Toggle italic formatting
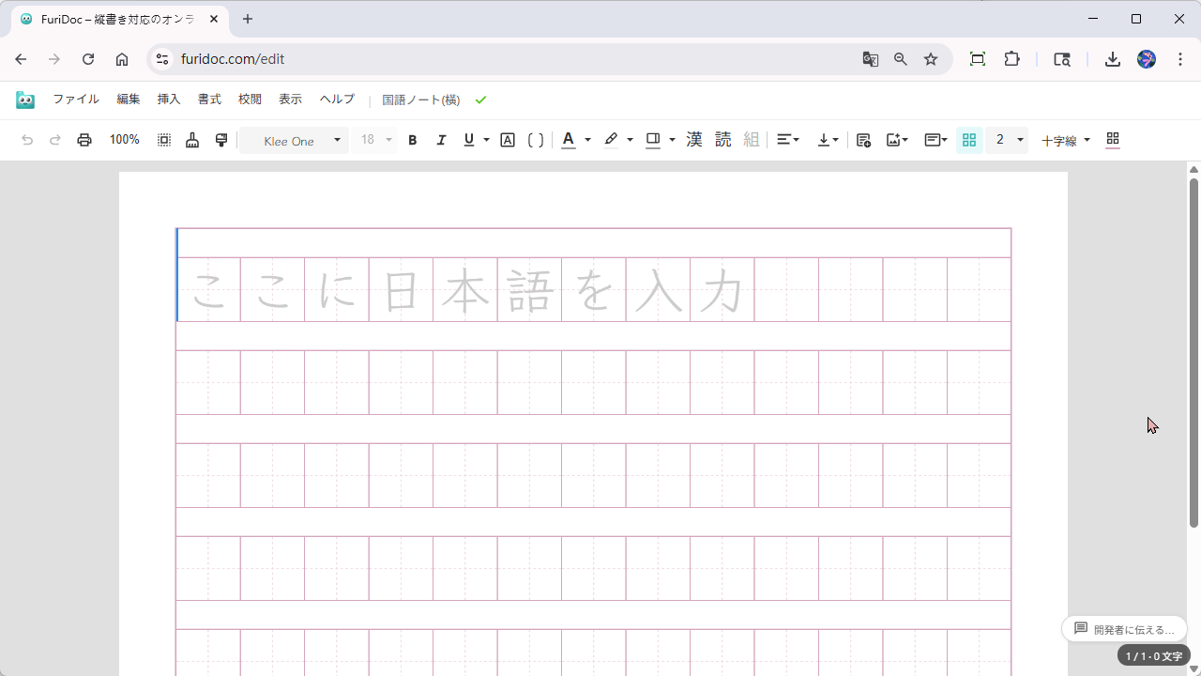The image size is (1201, 676). click(x=441, y=139)
